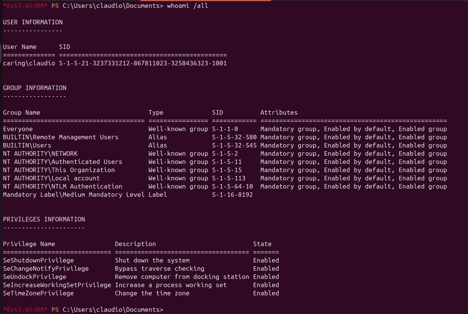The image size is (468, 314).
Task: Click the SeChangeNotifyPrivilege entry
Action: (46, 269)
